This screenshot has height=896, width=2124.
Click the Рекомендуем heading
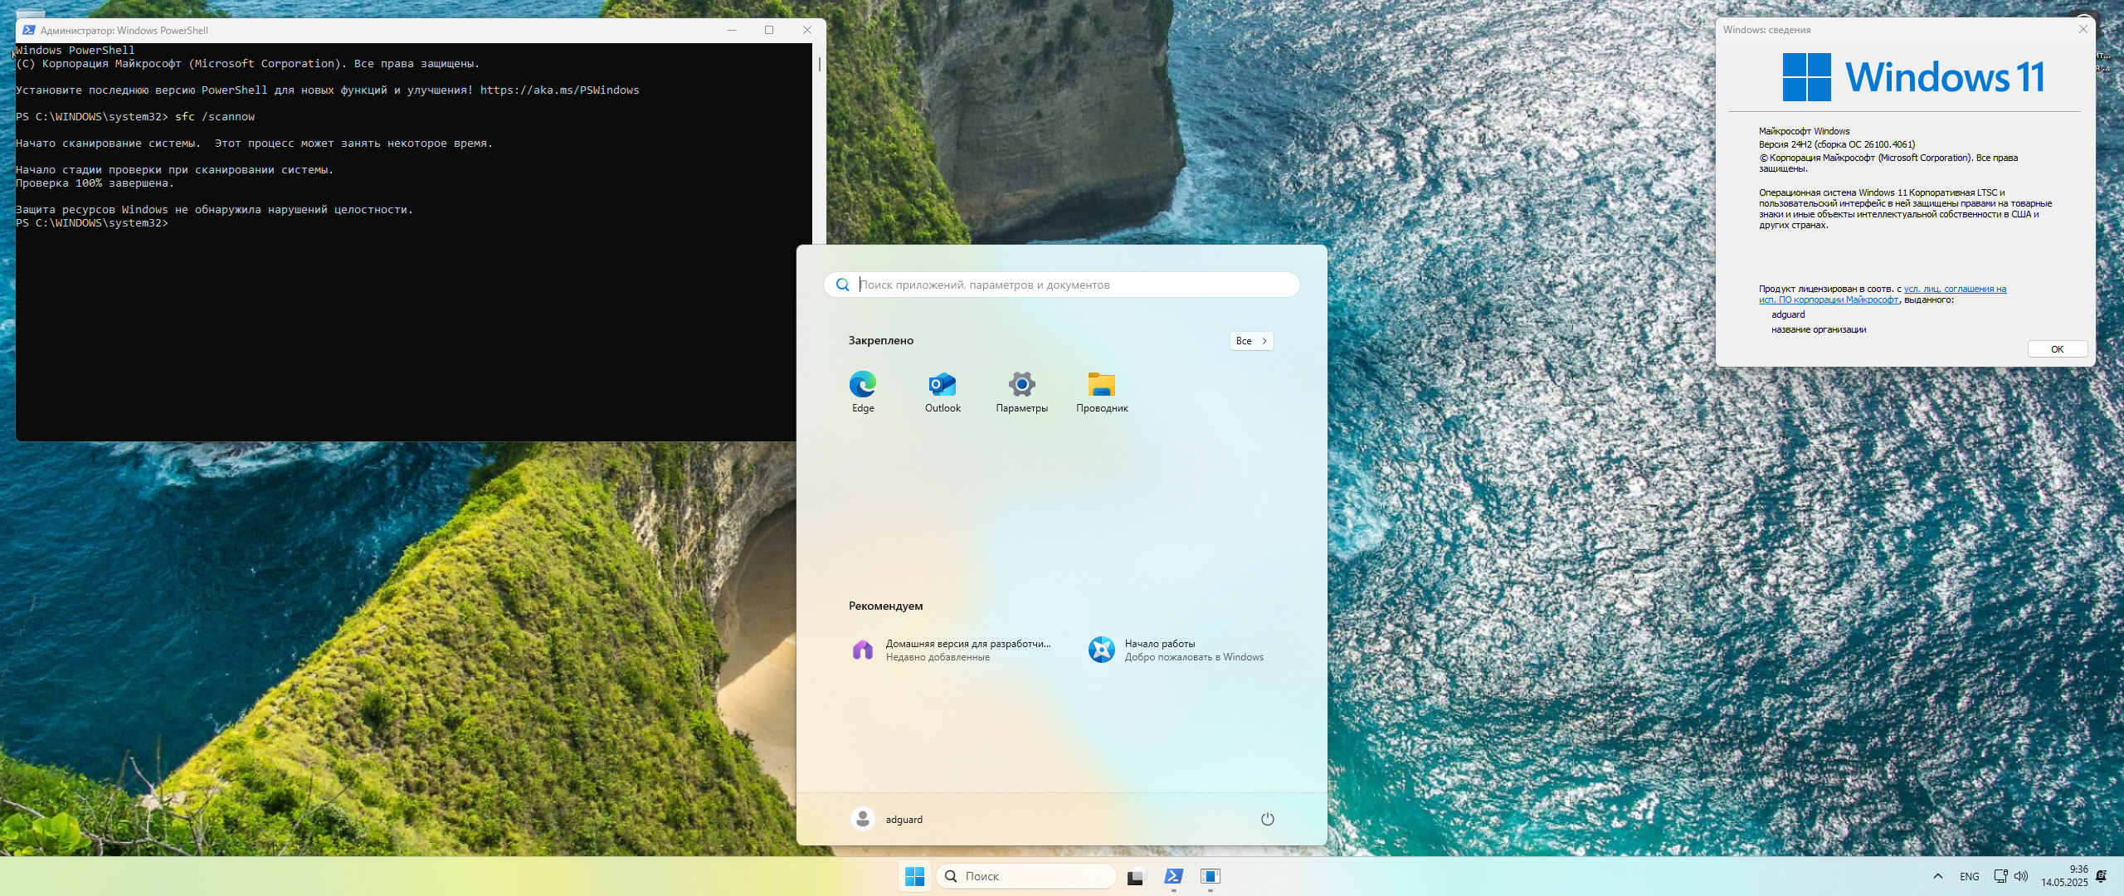coord(886,606)
